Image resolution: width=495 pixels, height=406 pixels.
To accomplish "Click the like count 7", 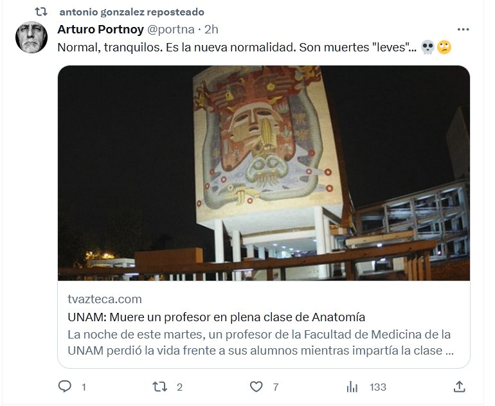I will [x=275, y=387].
